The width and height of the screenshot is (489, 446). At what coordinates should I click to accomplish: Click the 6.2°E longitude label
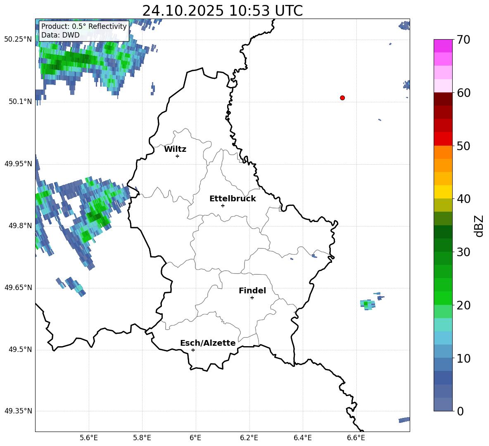tap(249, 438)
